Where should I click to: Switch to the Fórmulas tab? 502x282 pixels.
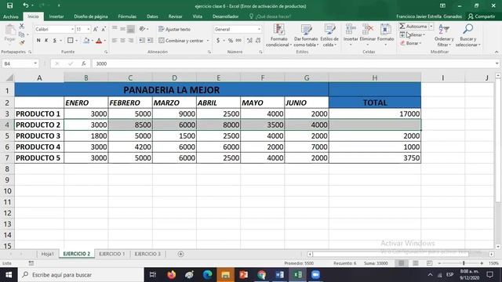(127, 16)
